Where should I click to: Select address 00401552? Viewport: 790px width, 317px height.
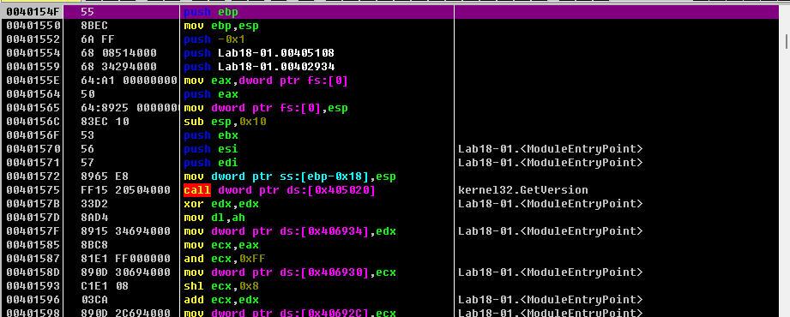[x=33, y=39]
